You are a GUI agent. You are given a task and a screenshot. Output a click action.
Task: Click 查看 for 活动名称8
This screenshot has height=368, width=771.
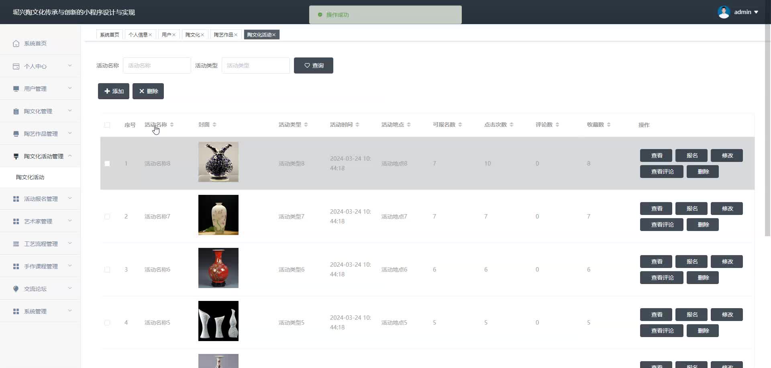point(656,155)
